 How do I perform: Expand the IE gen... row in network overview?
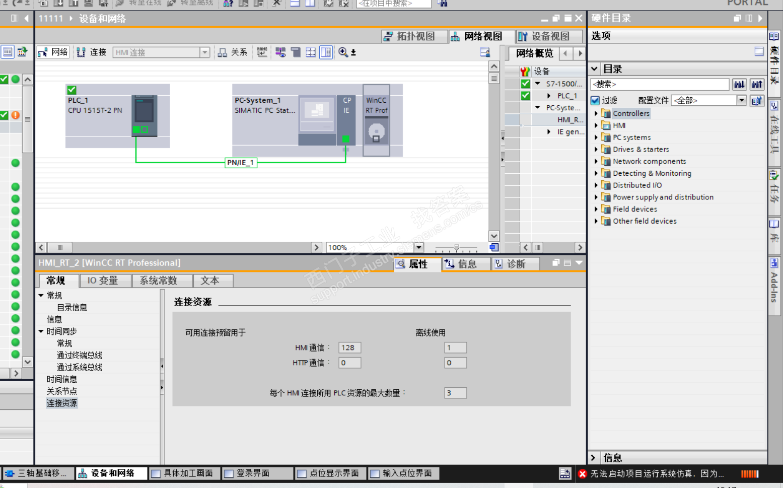point(549,132)
